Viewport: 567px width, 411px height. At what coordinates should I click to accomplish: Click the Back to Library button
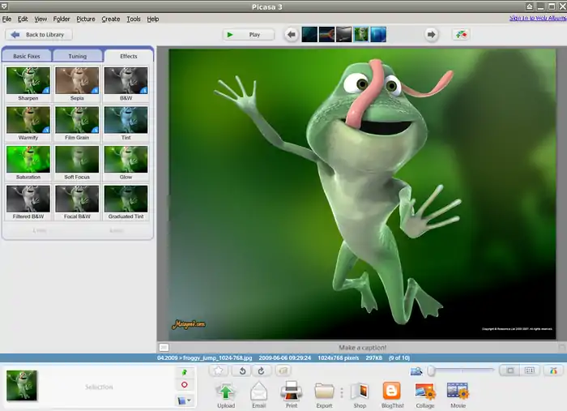click(39, 35)
